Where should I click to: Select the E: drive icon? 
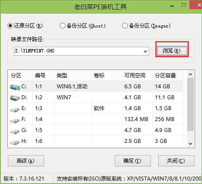[x=15, y=109]
